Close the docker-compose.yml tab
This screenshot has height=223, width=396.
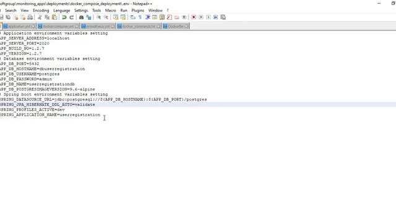77,26
